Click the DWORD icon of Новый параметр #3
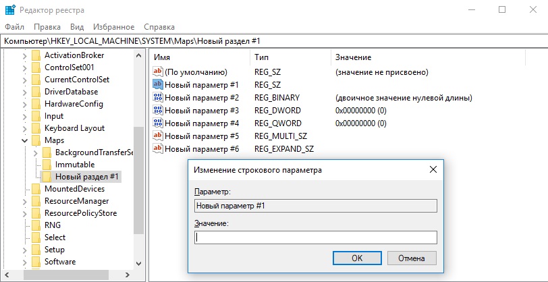This screenshot has height=282, width=548. pyautogui.click(x=158, y=111)
